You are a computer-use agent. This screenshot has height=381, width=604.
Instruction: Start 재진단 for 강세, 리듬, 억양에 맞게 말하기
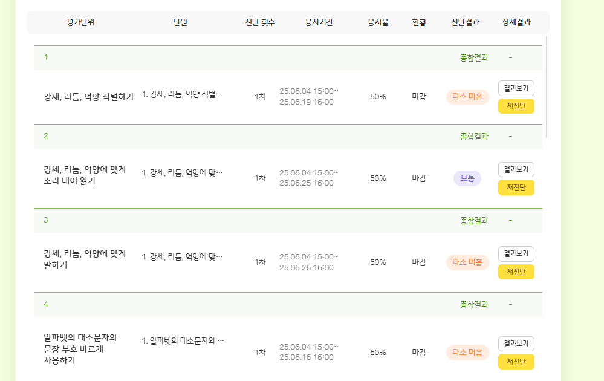[x=516, y=272]
